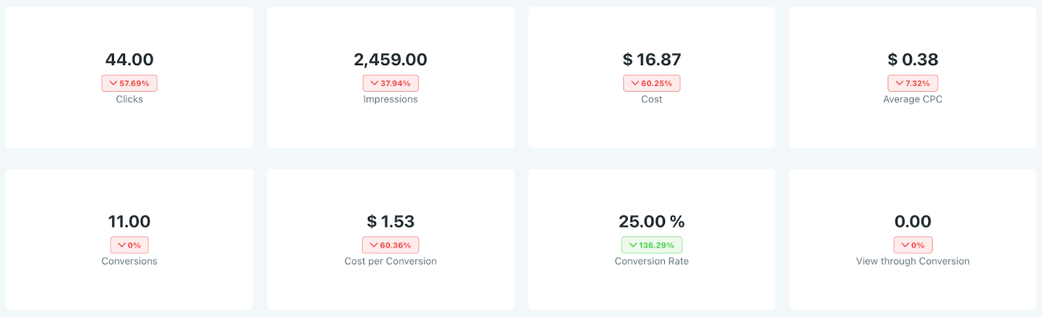Click the Average CPC label

[913, 100]
